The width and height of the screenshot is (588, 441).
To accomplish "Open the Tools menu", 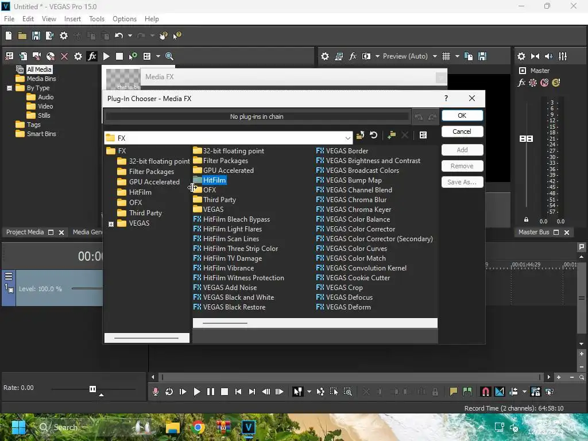I will click(x=96, y=19).
